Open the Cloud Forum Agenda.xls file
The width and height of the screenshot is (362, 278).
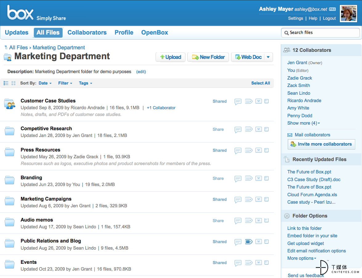[x=312, y=195]
